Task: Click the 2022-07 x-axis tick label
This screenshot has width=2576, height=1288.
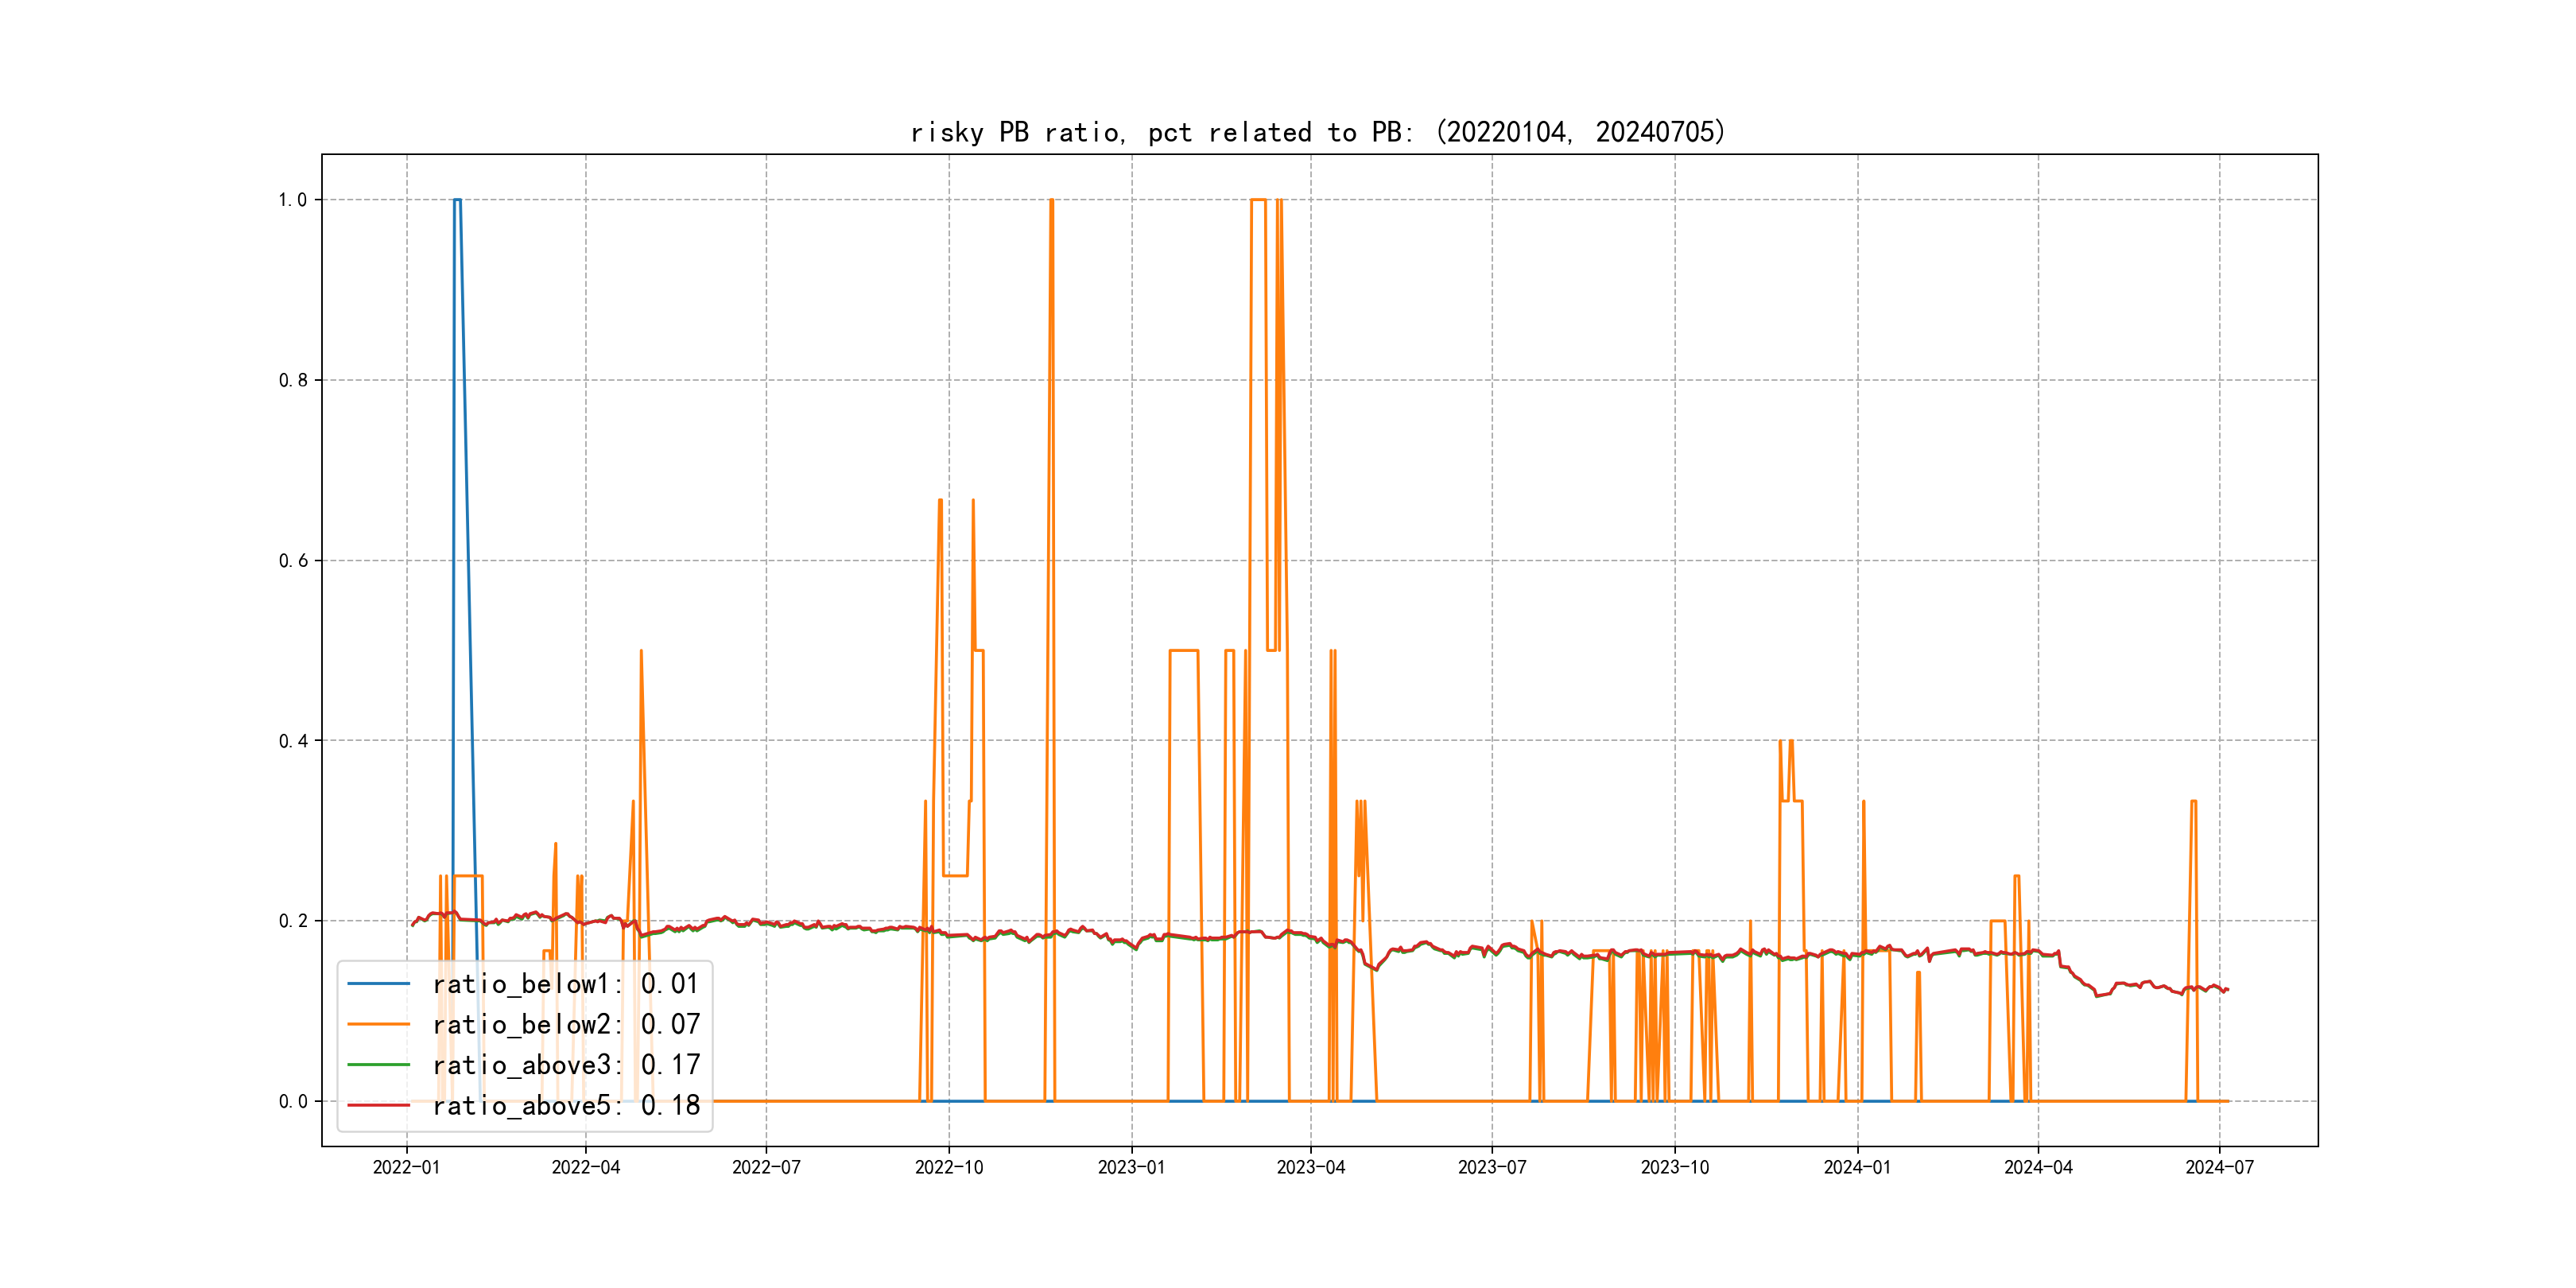Action: (x=766, y=1168)
